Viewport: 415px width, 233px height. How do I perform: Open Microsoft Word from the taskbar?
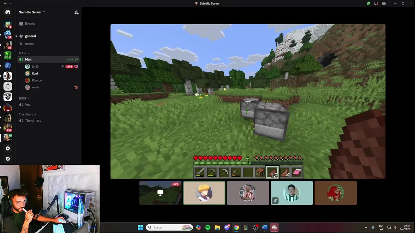coord(265,227)
